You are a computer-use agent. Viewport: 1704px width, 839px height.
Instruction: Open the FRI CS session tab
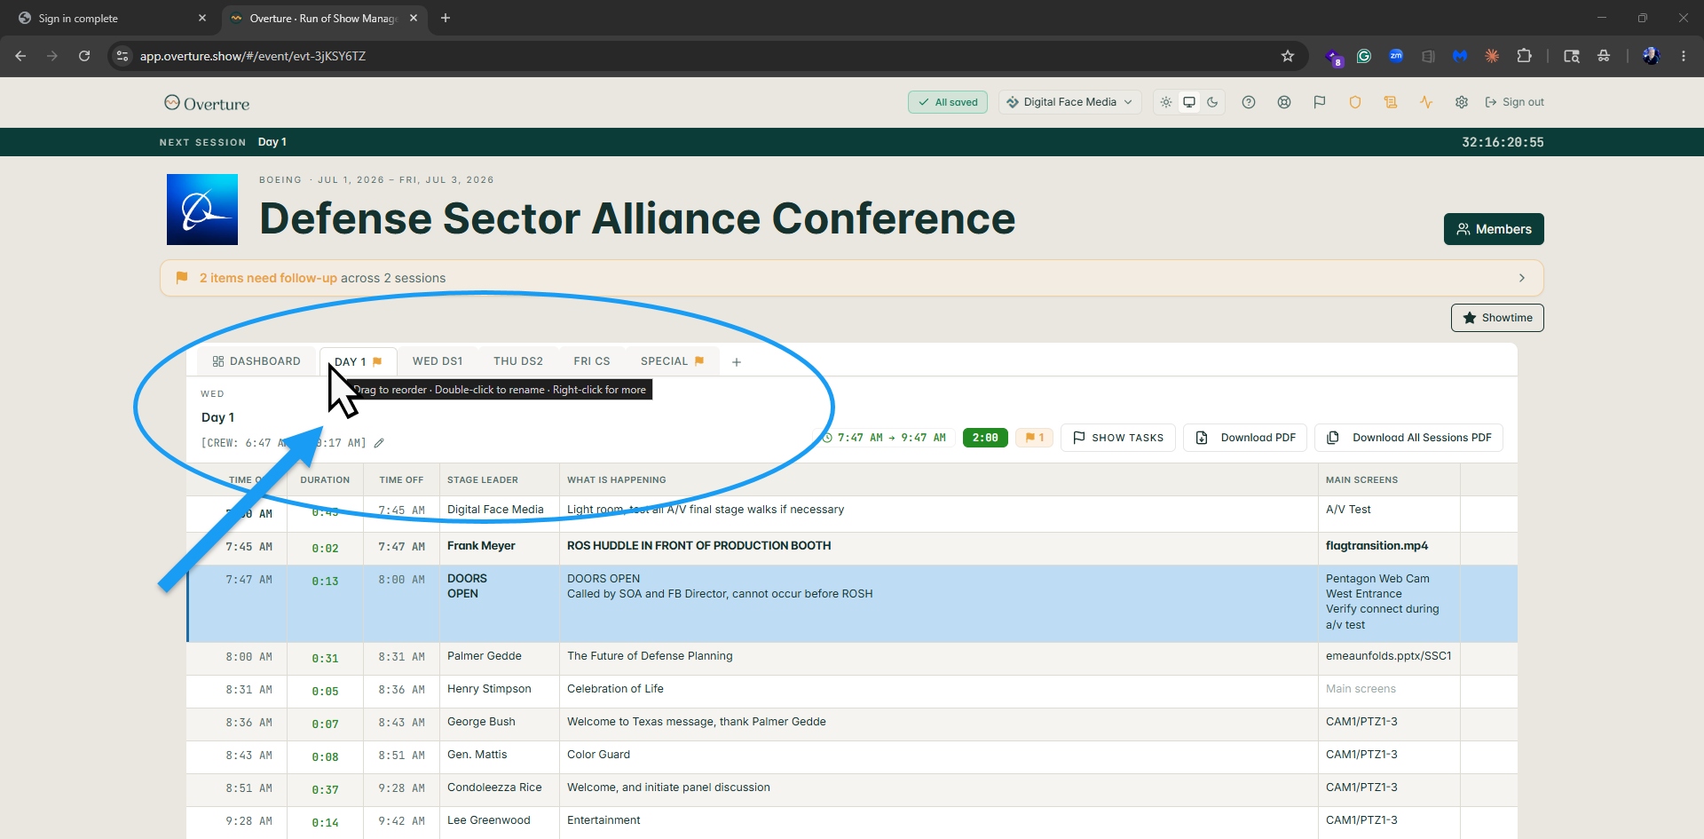(592, 361)
